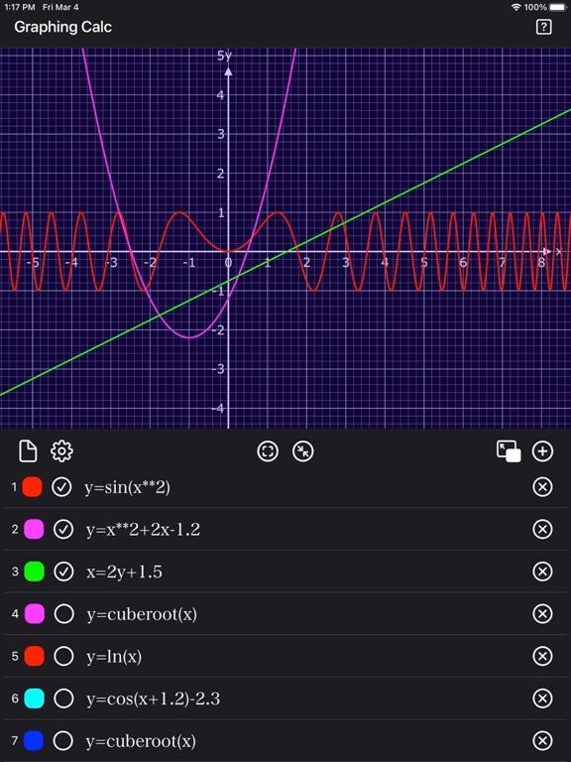The image size is (571, 762).
Task: Edit the y=sin(x**2) equation text
Action: click(127, 487)
